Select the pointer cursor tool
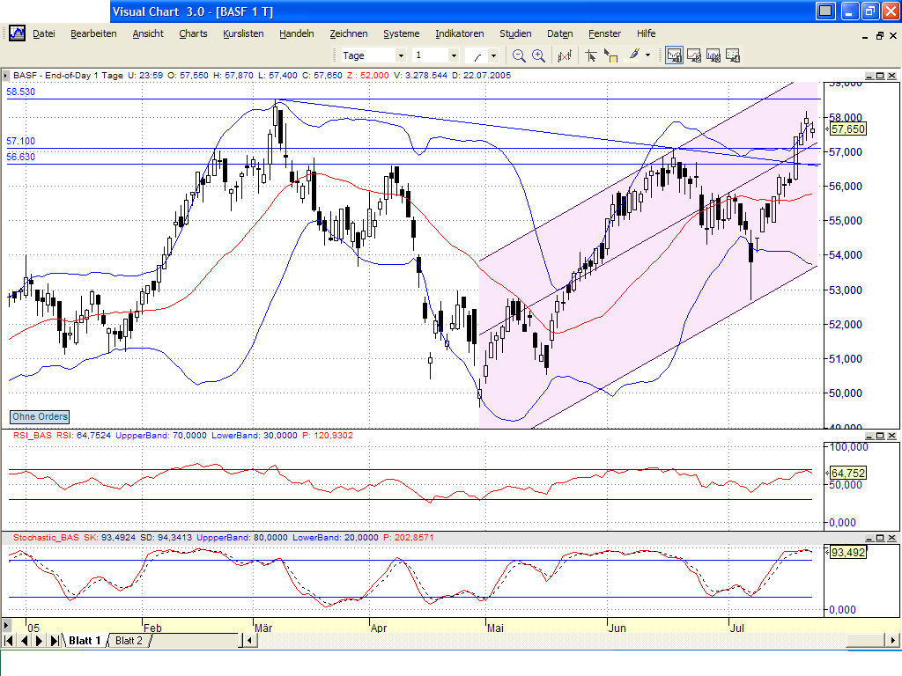Screen dimensions: 902x676 [591, 55]
